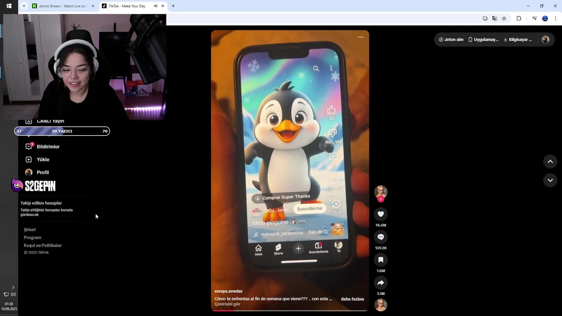Click the Bildirimler notification bell icon

(x=29, y=146)
